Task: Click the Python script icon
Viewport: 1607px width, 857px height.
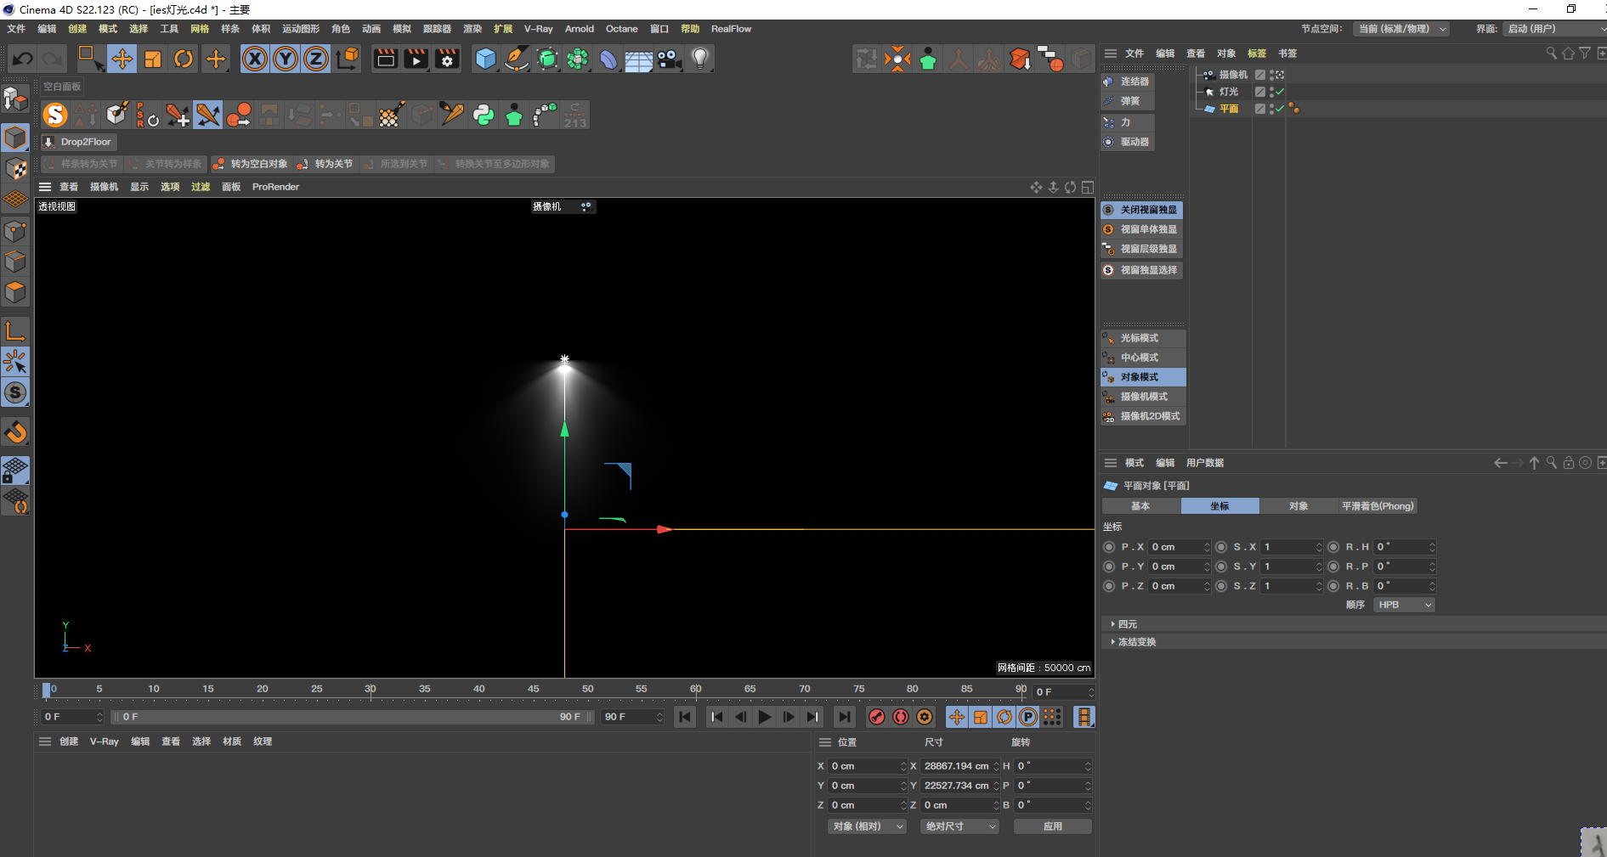Action: 484,115
